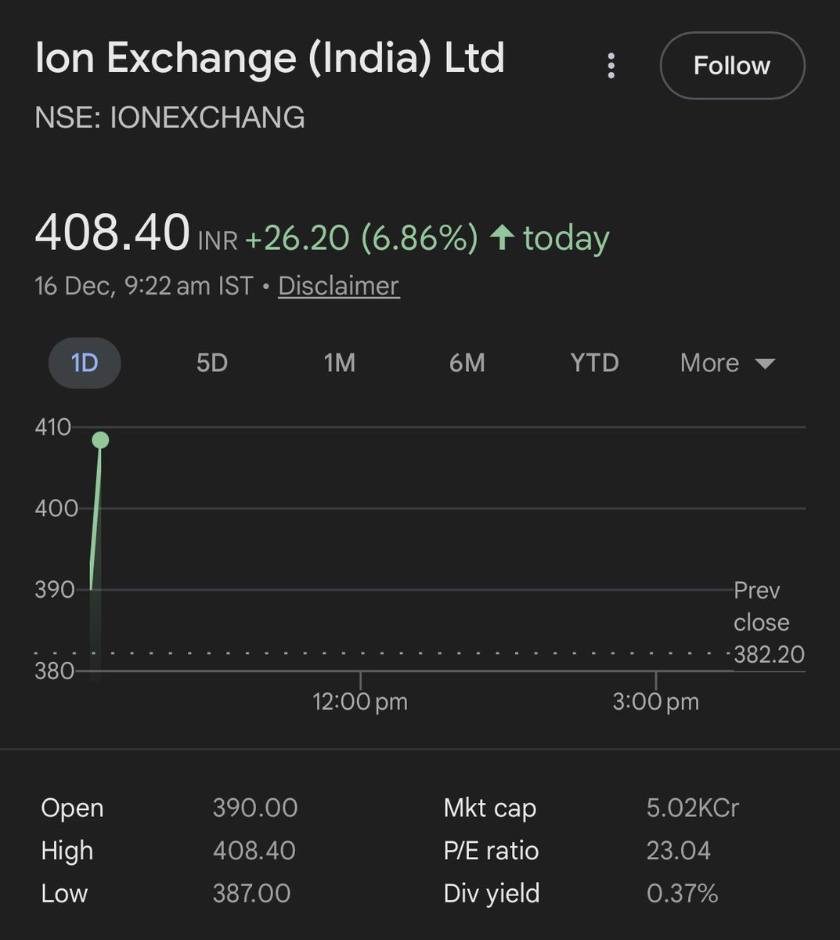This screenshot has width=840, height=940.
Task: Show the 6M chart range
Action: pyautogui.click(x=467, y=363)
